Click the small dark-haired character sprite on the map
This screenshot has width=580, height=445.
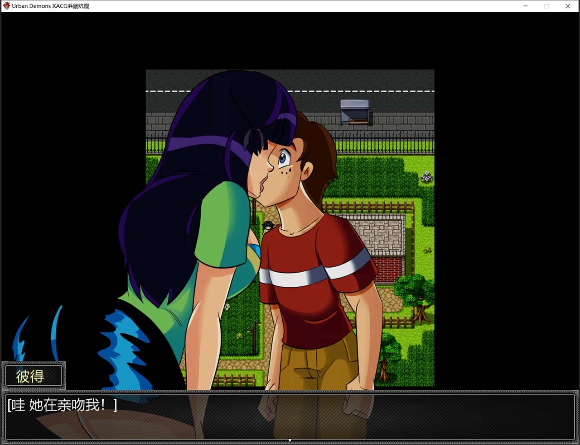(x=268, y=225)
